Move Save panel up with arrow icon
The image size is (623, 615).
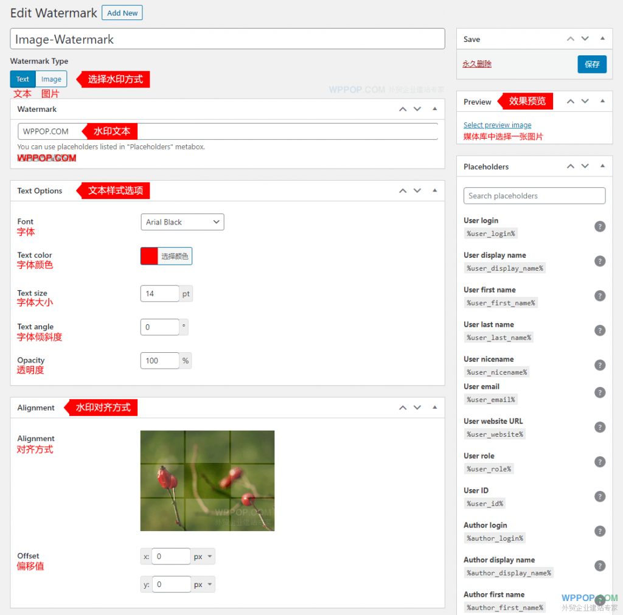570,39
